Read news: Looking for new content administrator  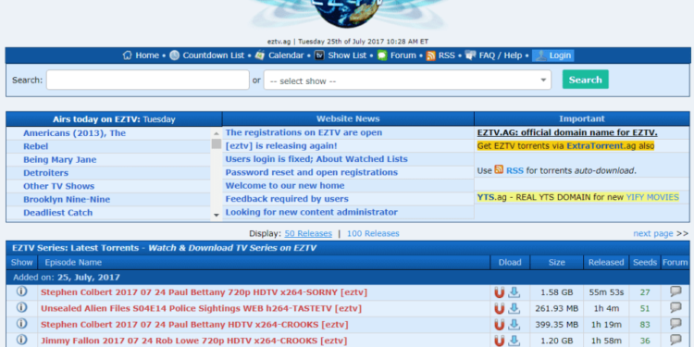coord(312,213)
